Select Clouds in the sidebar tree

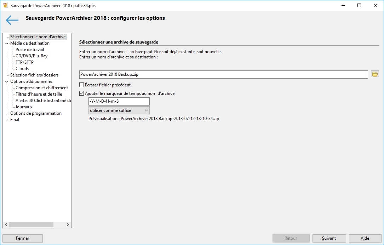point(22,69)
